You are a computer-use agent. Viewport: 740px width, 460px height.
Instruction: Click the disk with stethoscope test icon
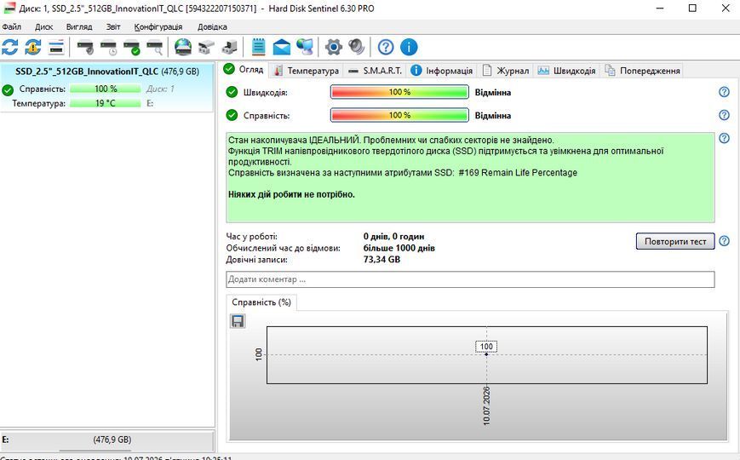(85, 47)
